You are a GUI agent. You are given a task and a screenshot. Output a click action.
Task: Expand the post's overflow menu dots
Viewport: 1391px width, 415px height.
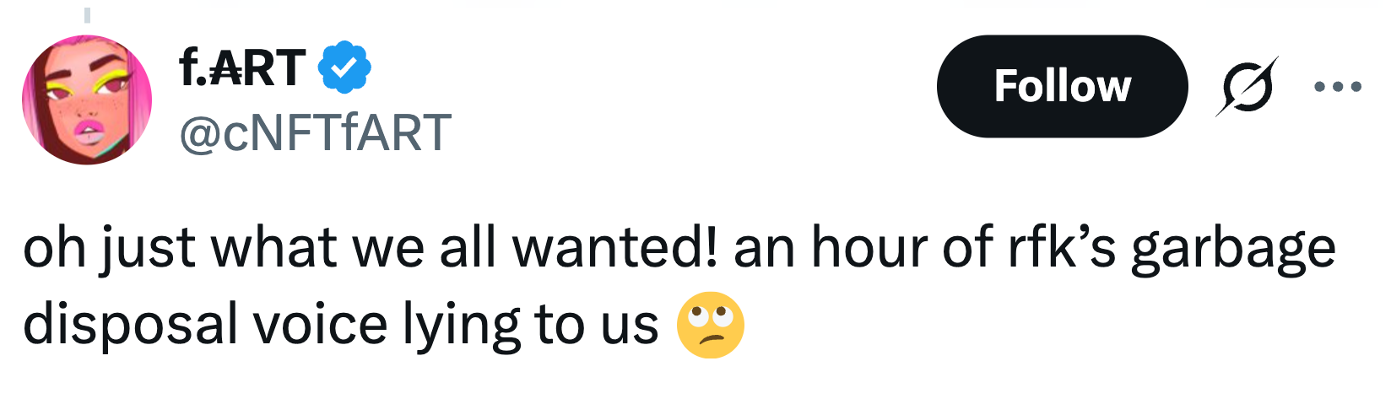point(1338,86)
